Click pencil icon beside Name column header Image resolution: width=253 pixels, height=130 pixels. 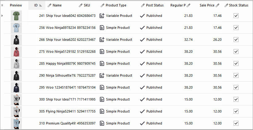pyautogui.click(x=49, y=5)
